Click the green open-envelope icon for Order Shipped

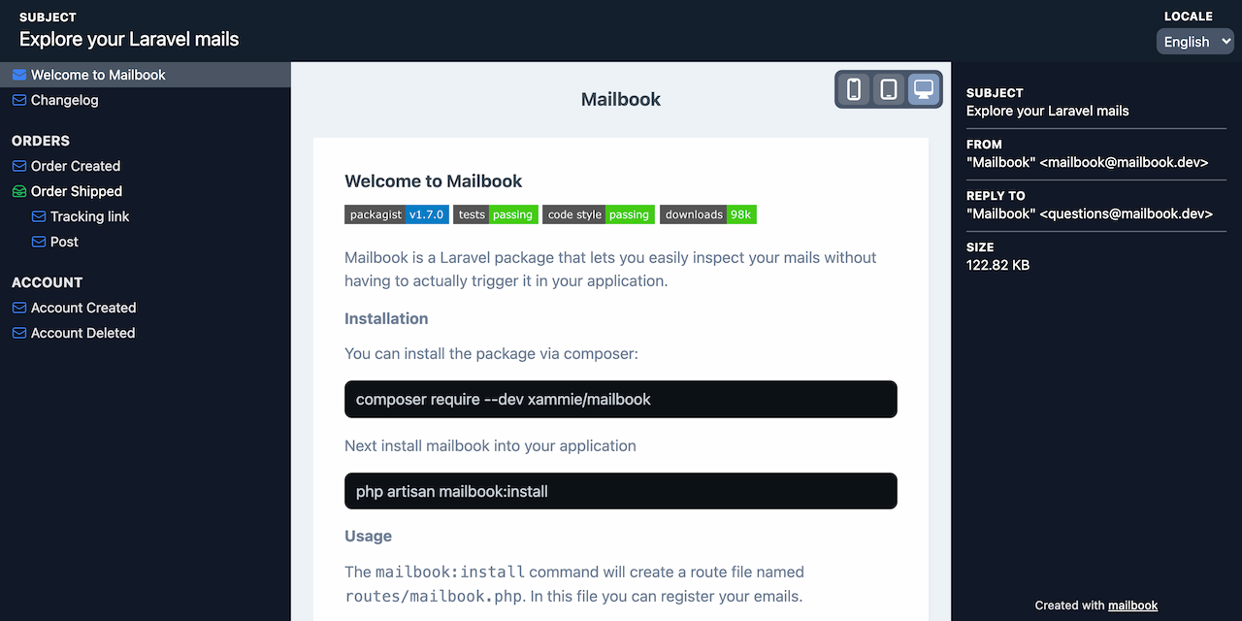pyautogui.click(x=19, y=191)
